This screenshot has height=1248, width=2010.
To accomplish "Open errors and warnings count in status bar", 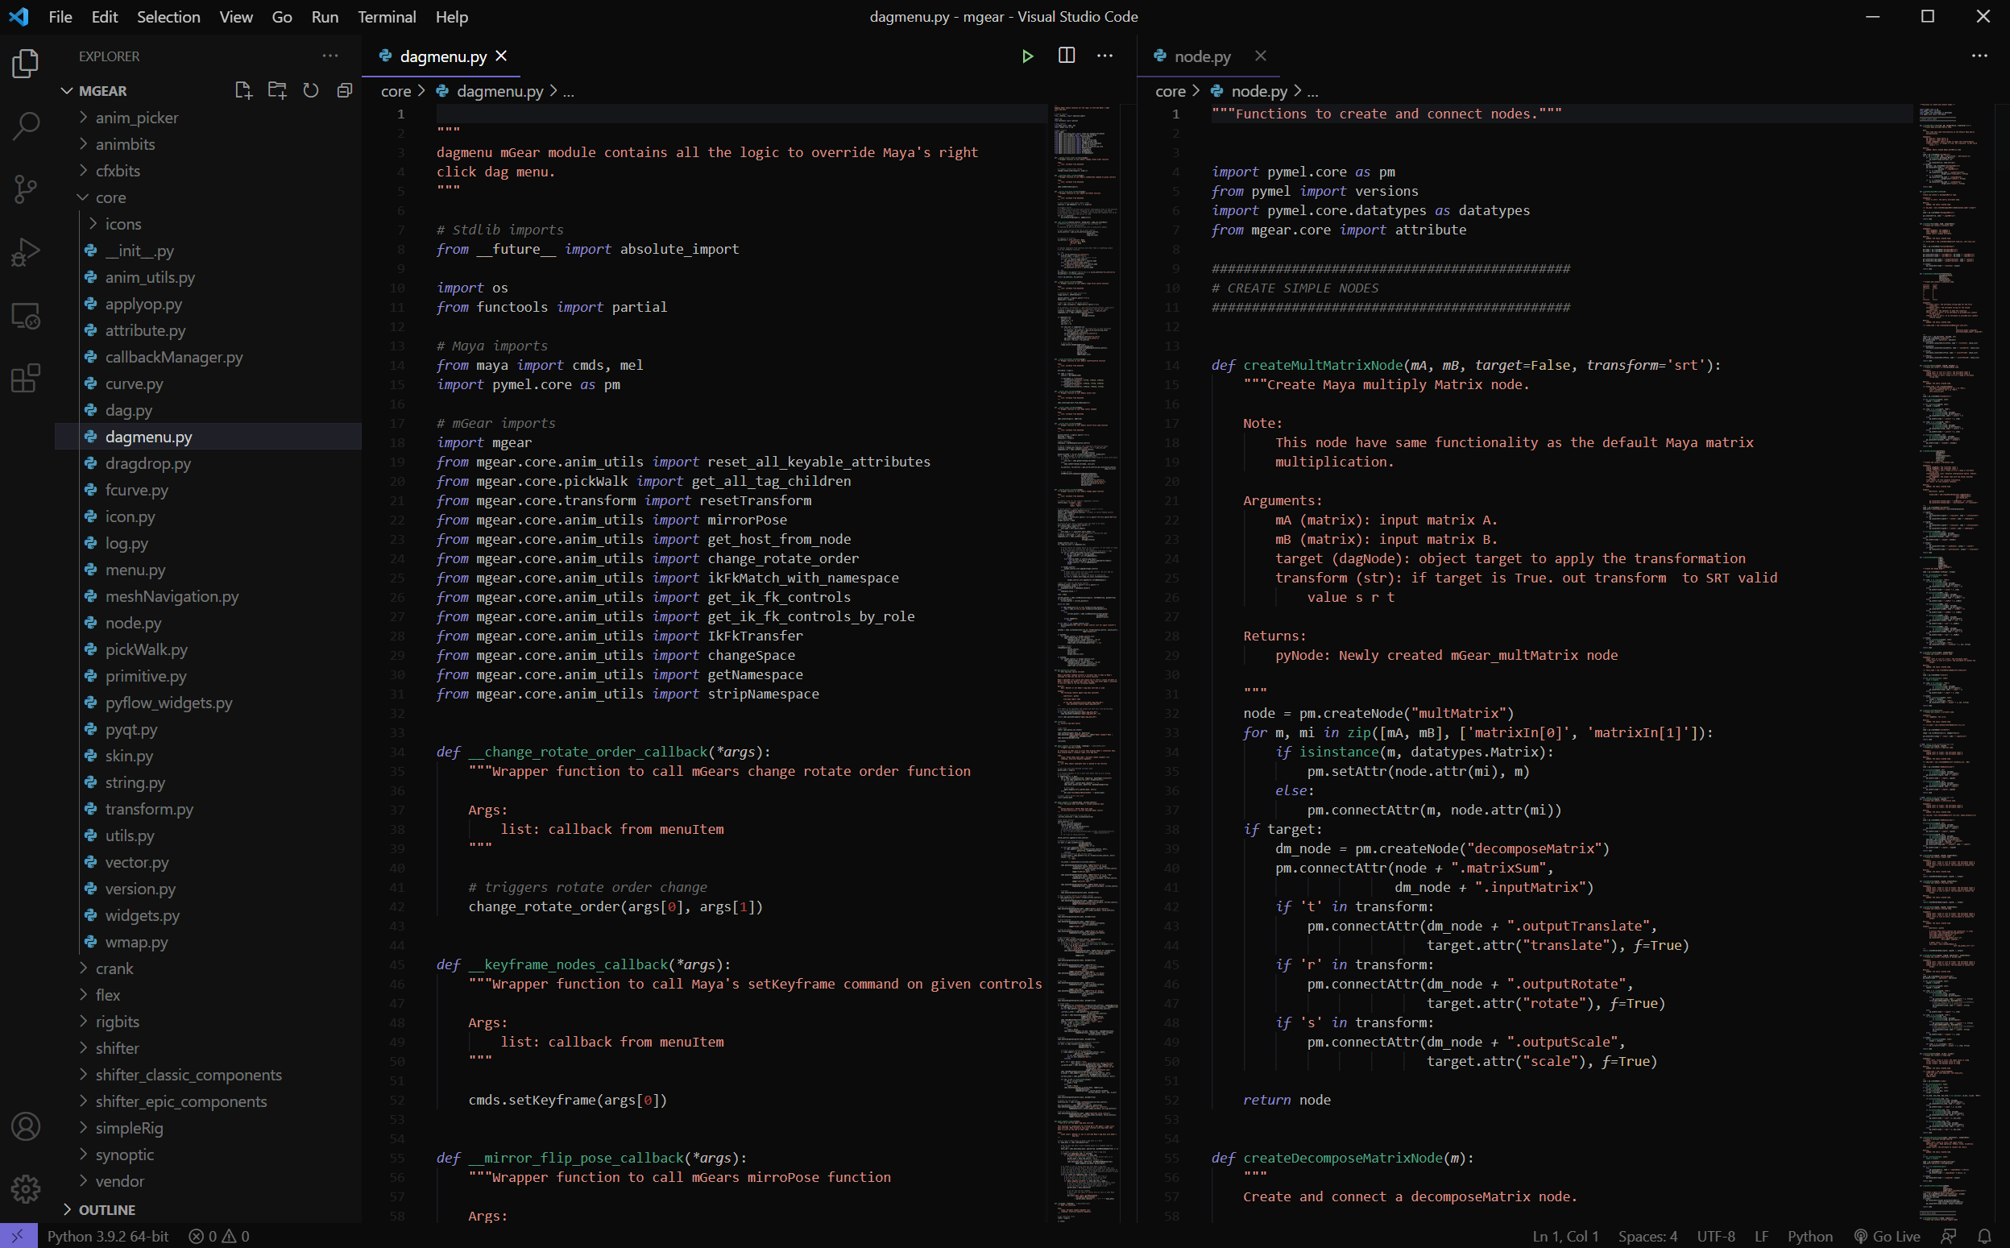I will click(x=218, y=1236).
